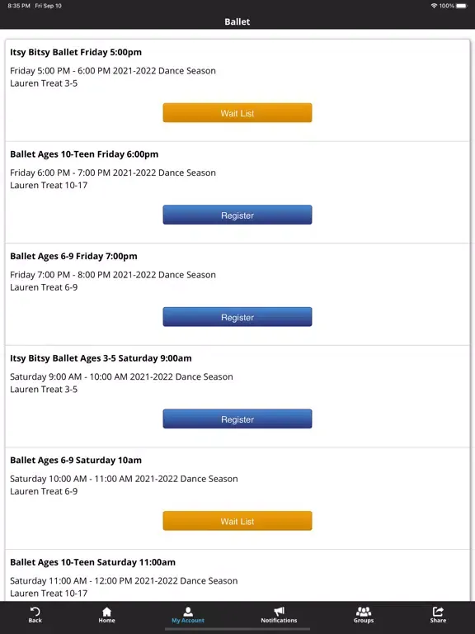Join Wait List for Itsy Bitsy Friday 5:00pm

pos(237,113)
